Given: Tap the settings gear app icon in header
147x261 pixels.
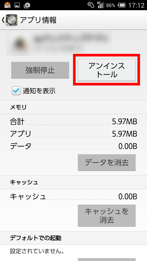Looking at the screenshot, I should click(11, 20).
